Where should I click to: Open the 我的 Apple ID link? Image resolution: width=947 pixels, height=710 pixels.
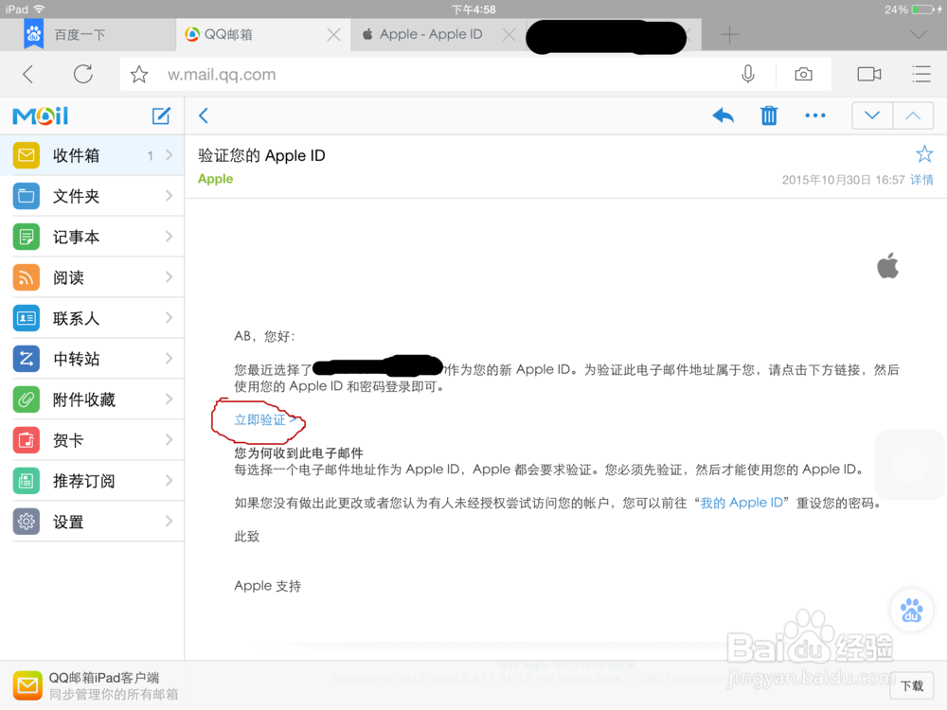742,503
